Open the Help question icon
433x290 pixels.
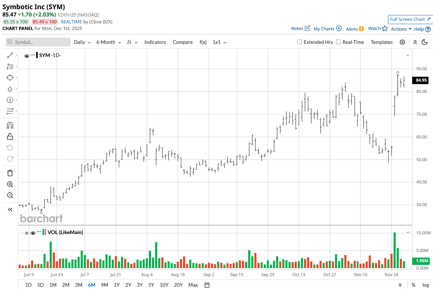pos(428,29)
